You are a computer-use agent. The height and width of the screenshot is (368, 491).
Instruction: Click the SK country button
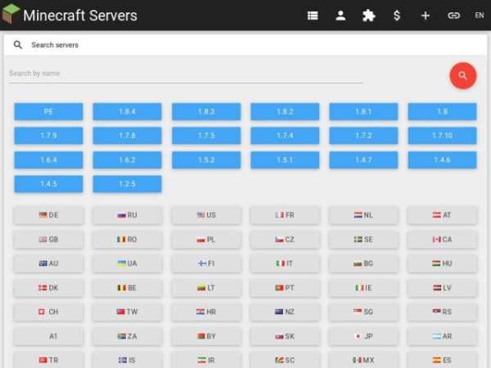coord(285,336)
